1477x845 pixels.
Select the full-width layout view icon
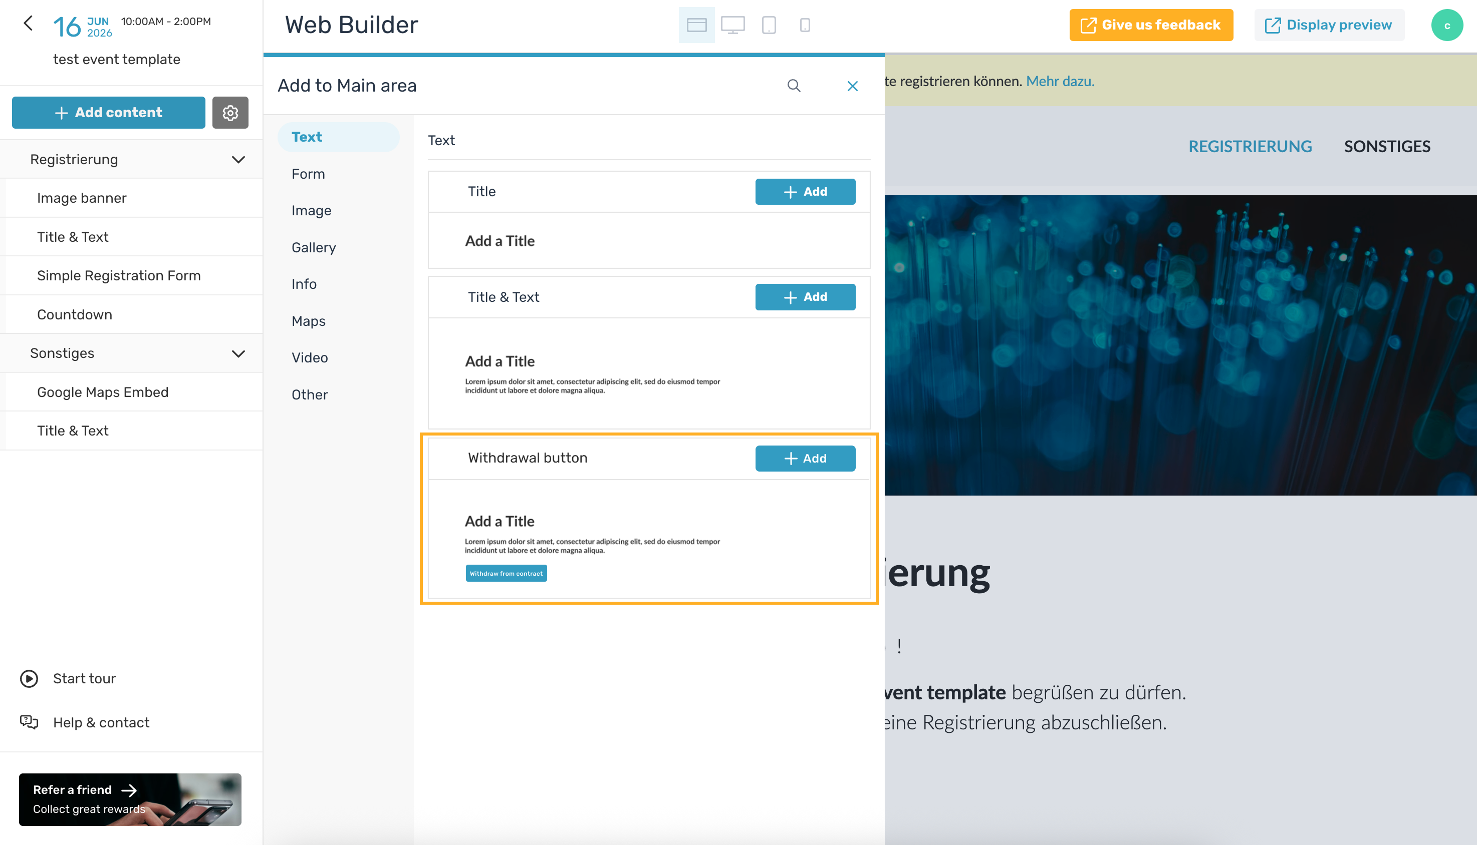point(696,25)
